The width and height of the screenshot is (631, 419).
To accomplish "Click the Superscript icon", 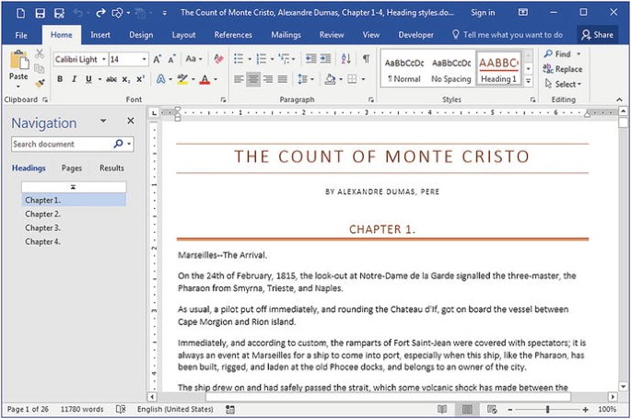I will point(140,79).
